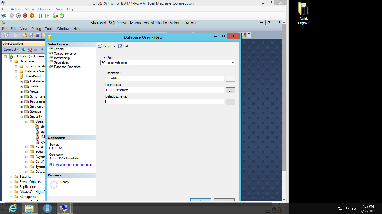Click the clock showing 7:35 PM

tap(368, 206)
